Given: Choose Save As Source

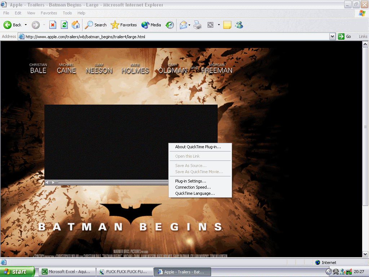Looking at the screenshot, I should pyautogui.click(x=200, y=166).
